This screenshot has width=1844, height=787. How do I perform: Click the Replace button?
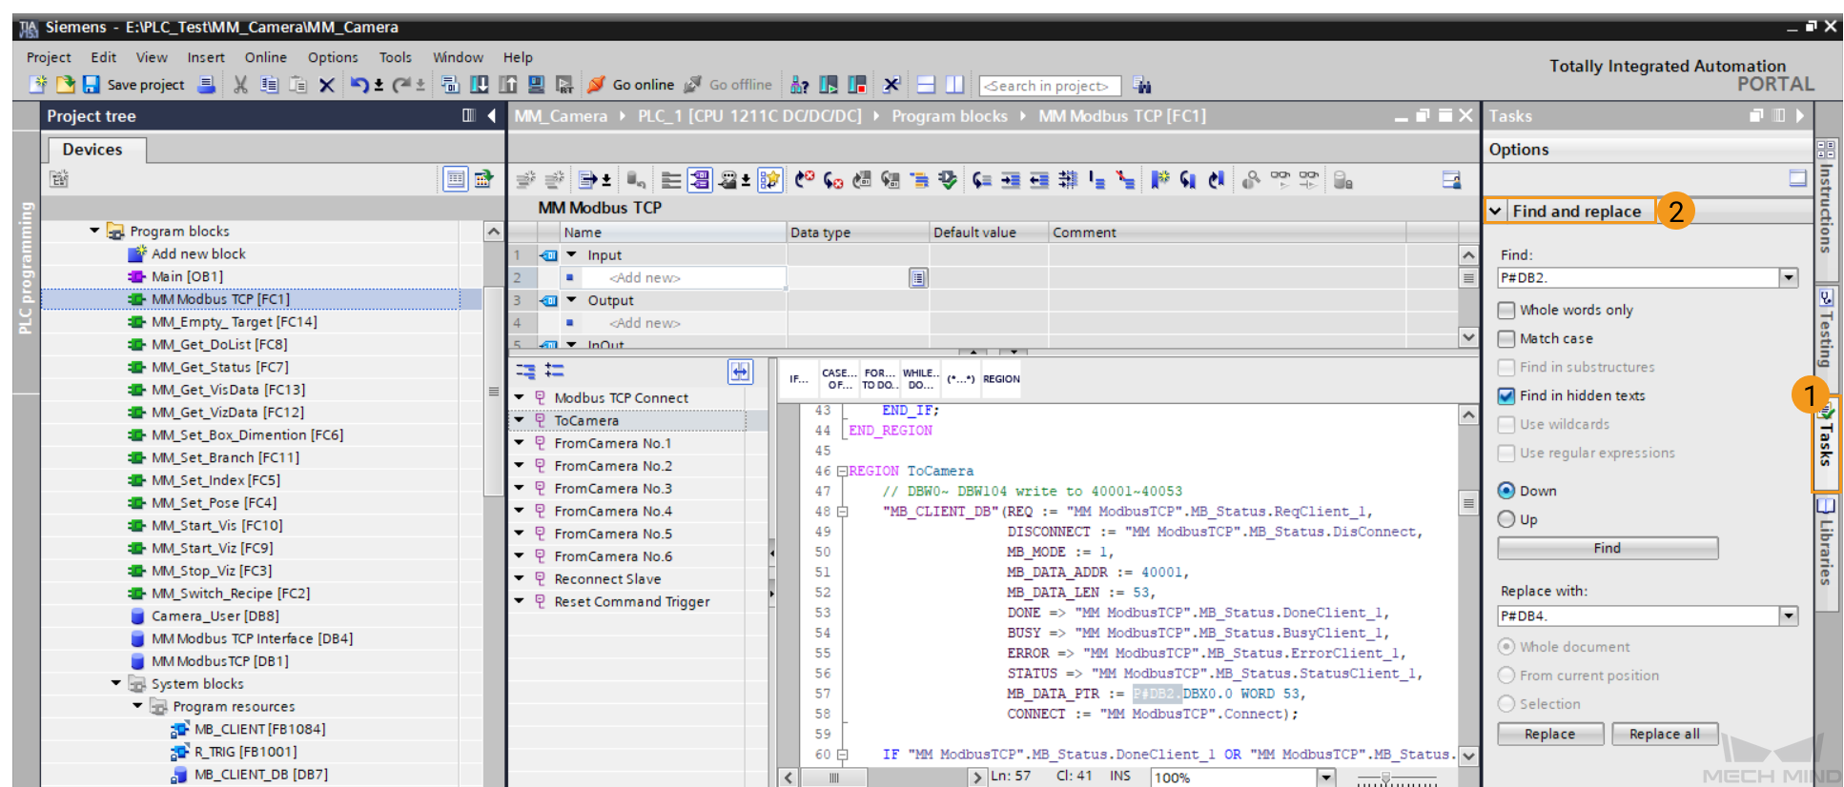point(1549,734)
